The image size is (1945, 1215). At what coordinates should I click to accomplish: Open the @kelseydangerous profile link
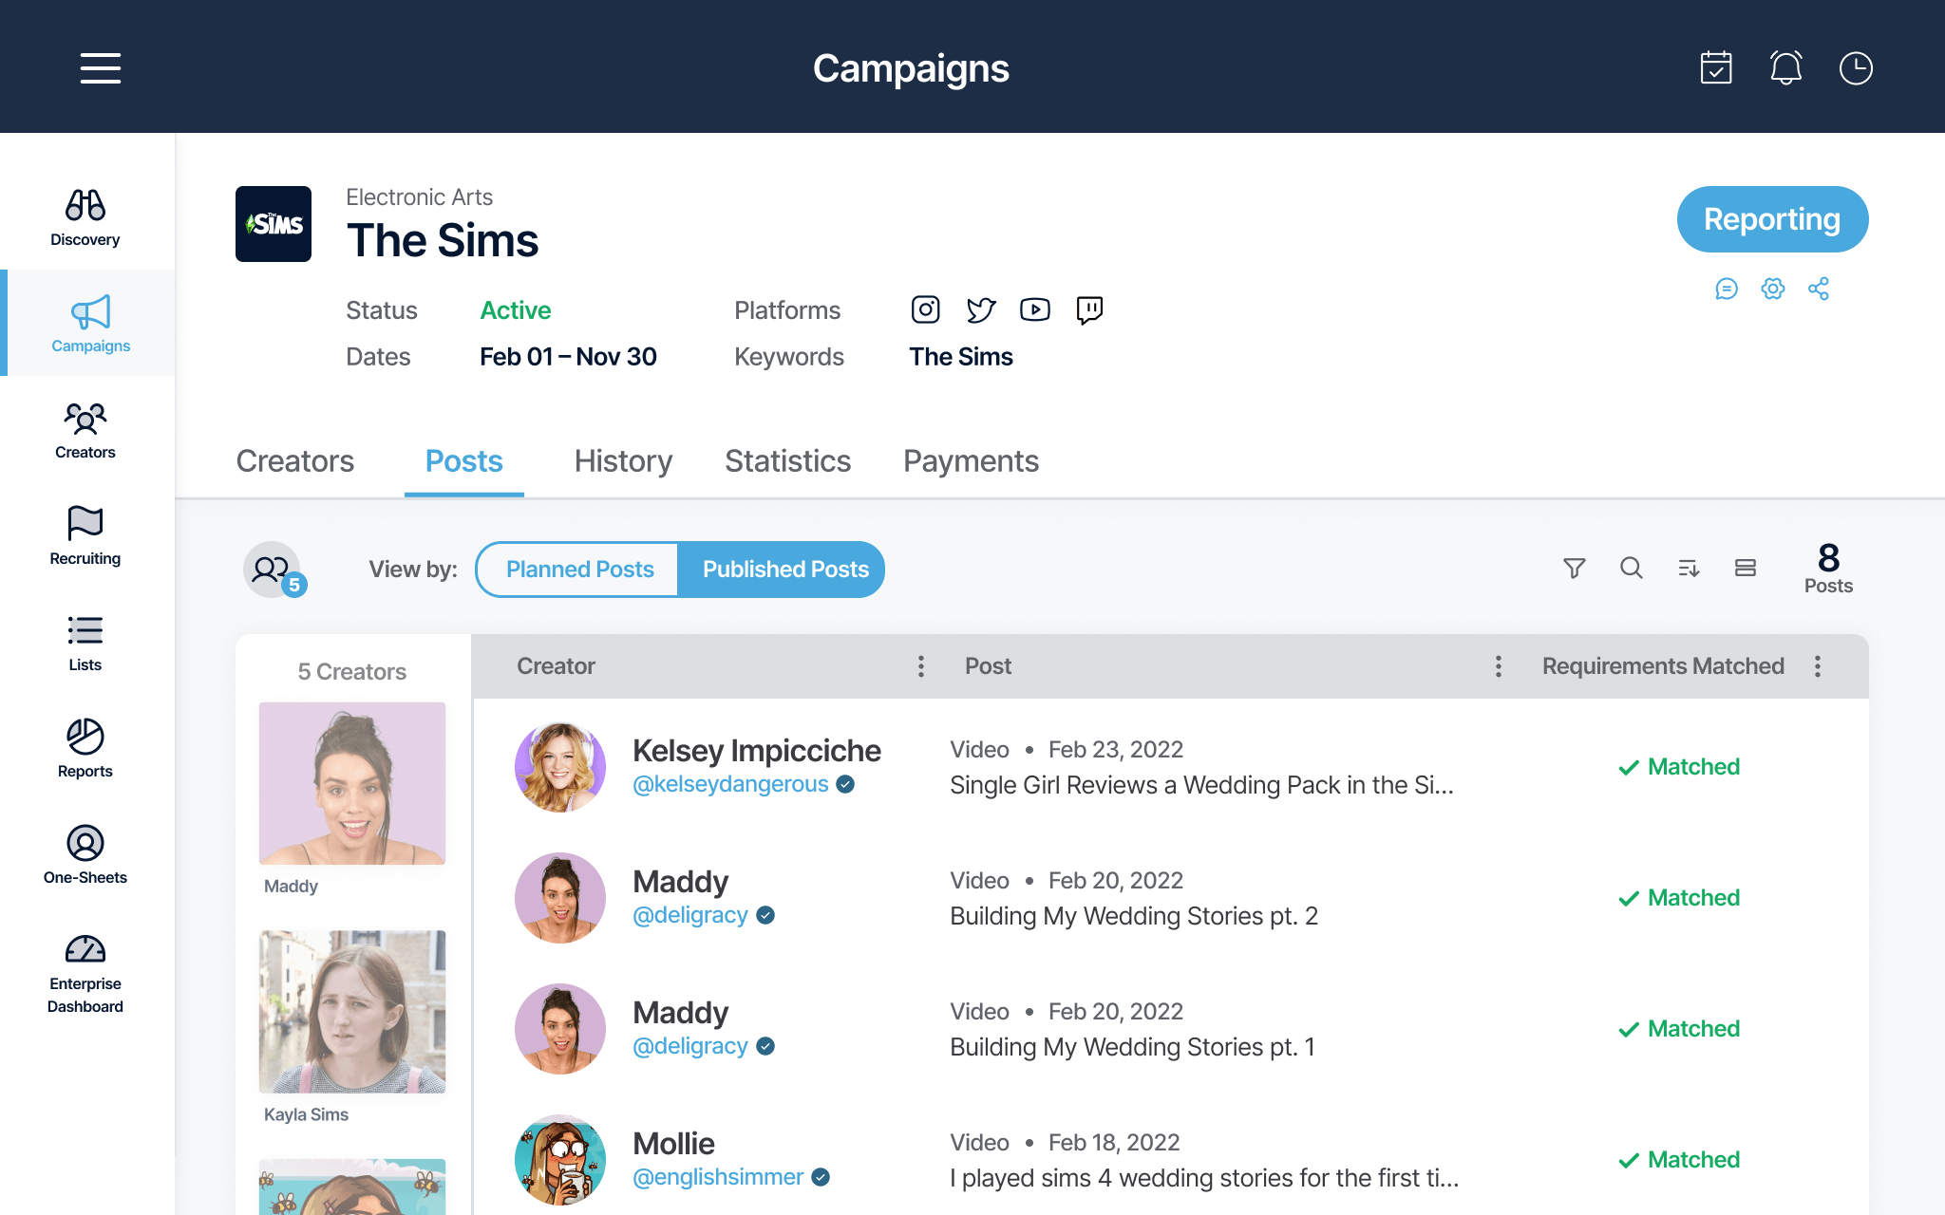tap(730, 784)
